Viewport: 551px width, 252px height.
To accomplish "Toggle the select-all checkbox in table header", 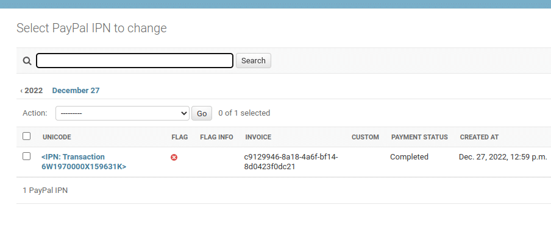I will pyautogui.click(x=26, y=136).
